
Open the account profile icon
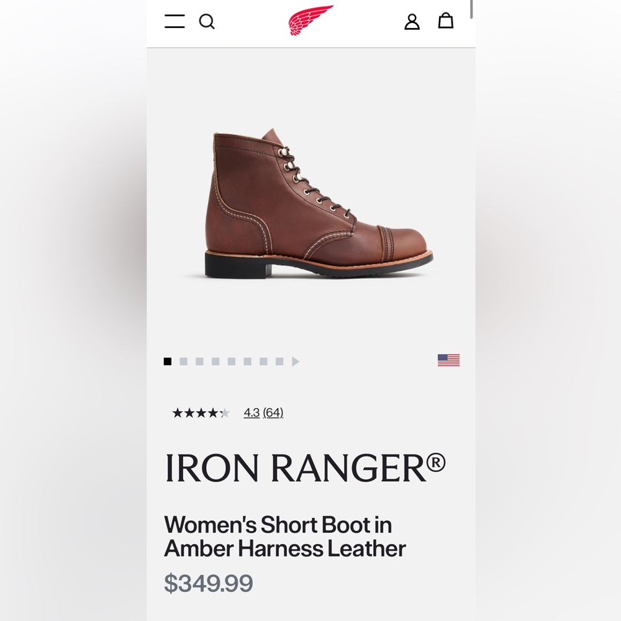coord(412,22)
